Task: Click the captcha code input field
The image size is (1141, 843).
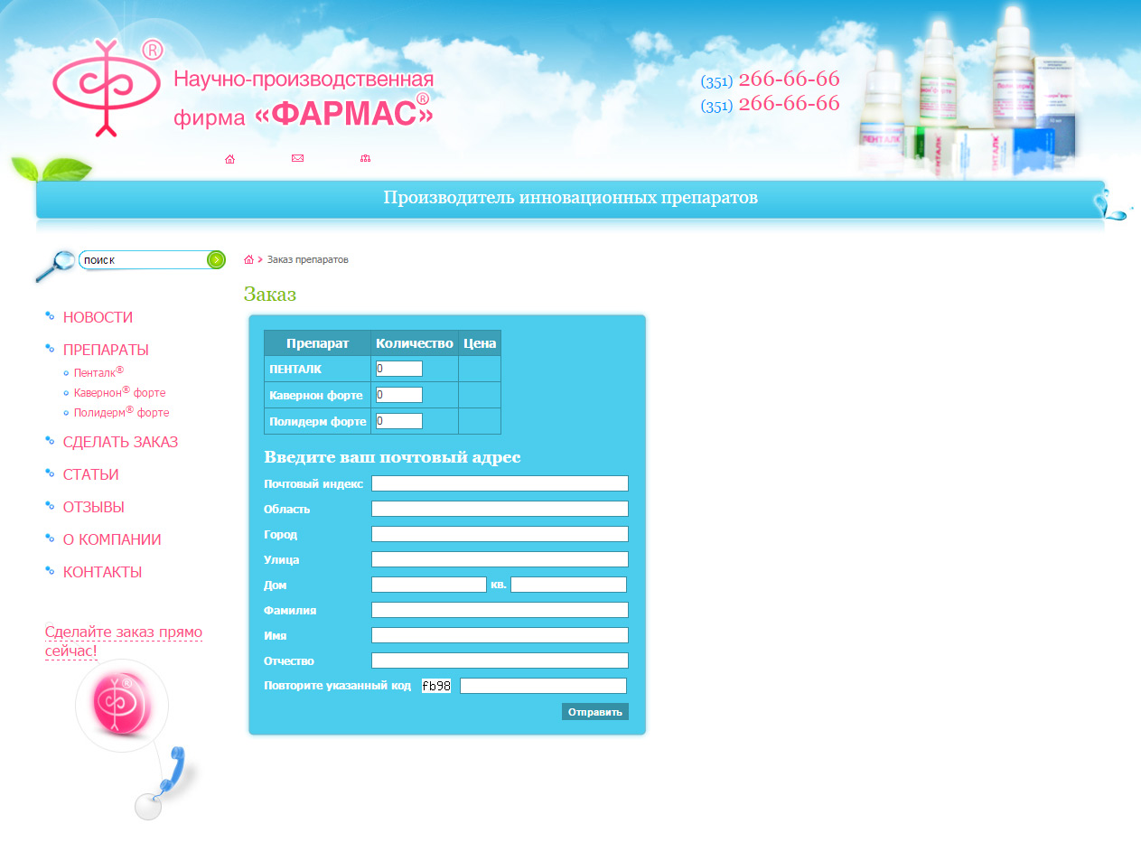Action: tap(543, 686)
